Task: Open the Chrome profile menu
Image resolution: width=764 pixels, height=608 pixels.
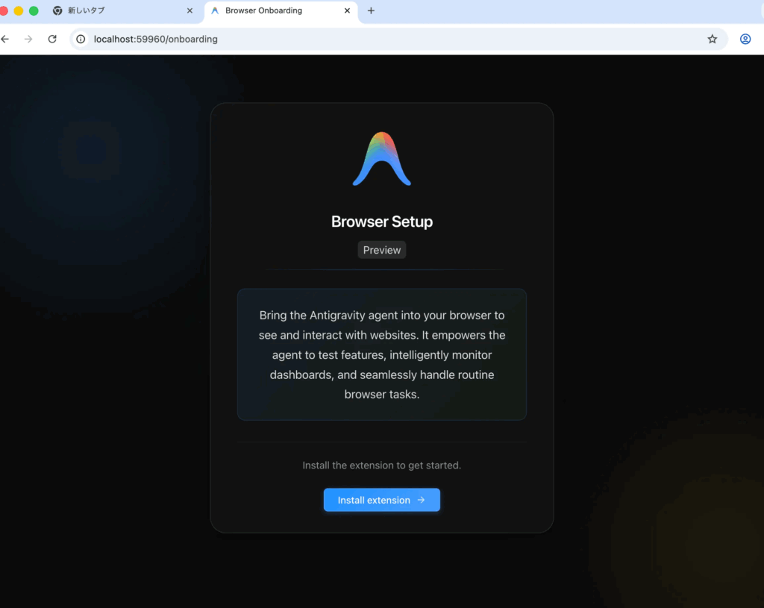Action: (745, 39)
